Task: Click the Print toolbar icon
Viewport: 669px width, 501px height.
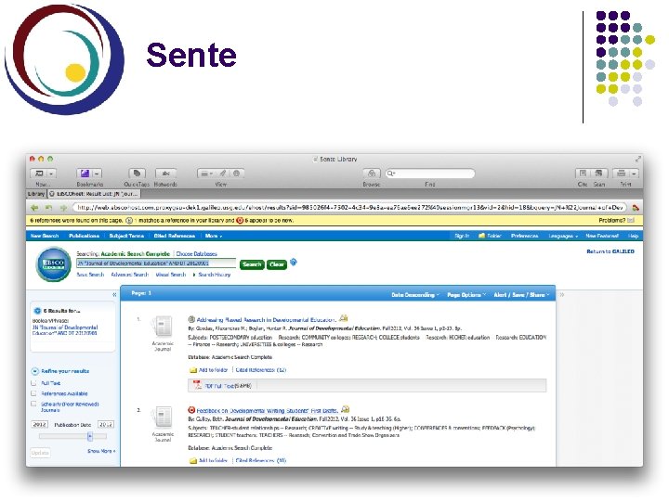Action: tap(622, 173)
